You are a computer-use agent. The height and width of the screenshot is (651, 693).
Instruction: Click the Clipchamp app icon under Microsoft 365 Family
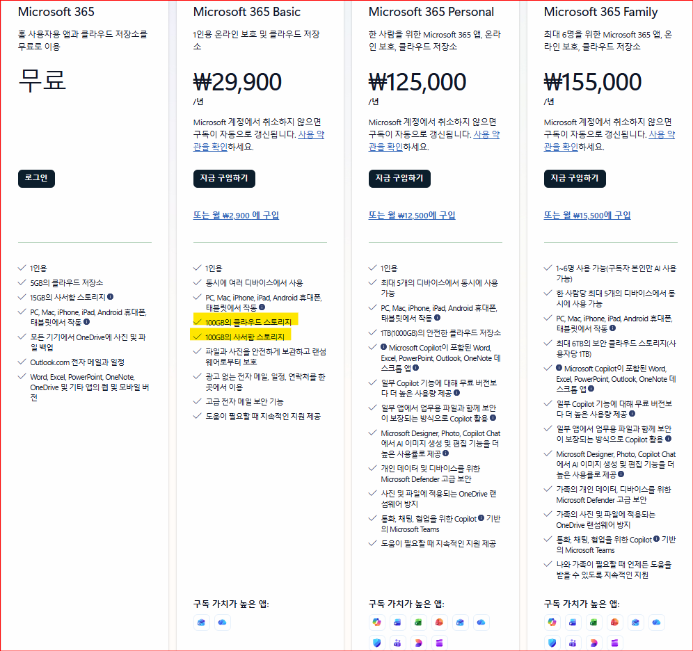[614, 643]
